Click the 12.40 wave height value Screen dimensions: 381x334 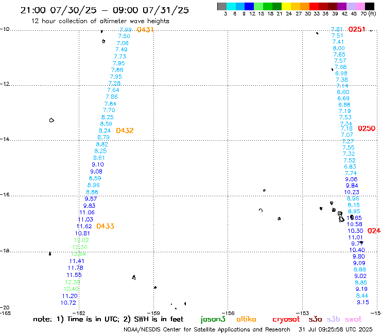(x=71, y=289)
